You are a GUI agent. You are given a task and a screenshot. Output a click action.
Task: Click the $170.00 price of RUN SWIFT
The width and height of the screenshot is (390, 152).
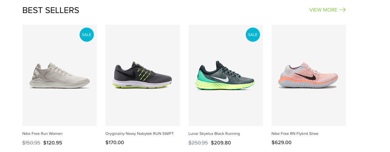tap(115, 142)
